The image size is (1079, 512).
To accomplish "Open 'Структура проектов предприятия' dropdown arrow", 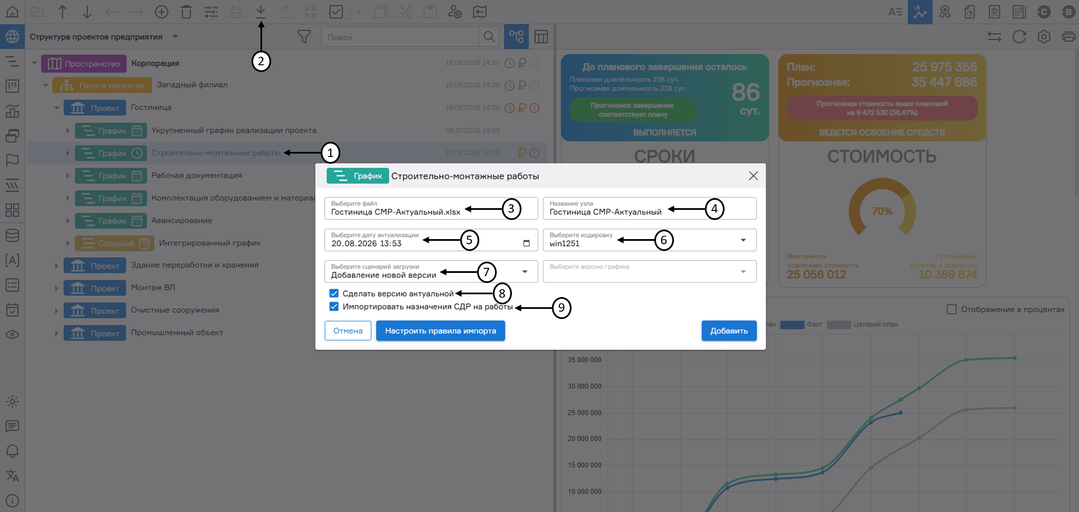I will click(175, 37).
